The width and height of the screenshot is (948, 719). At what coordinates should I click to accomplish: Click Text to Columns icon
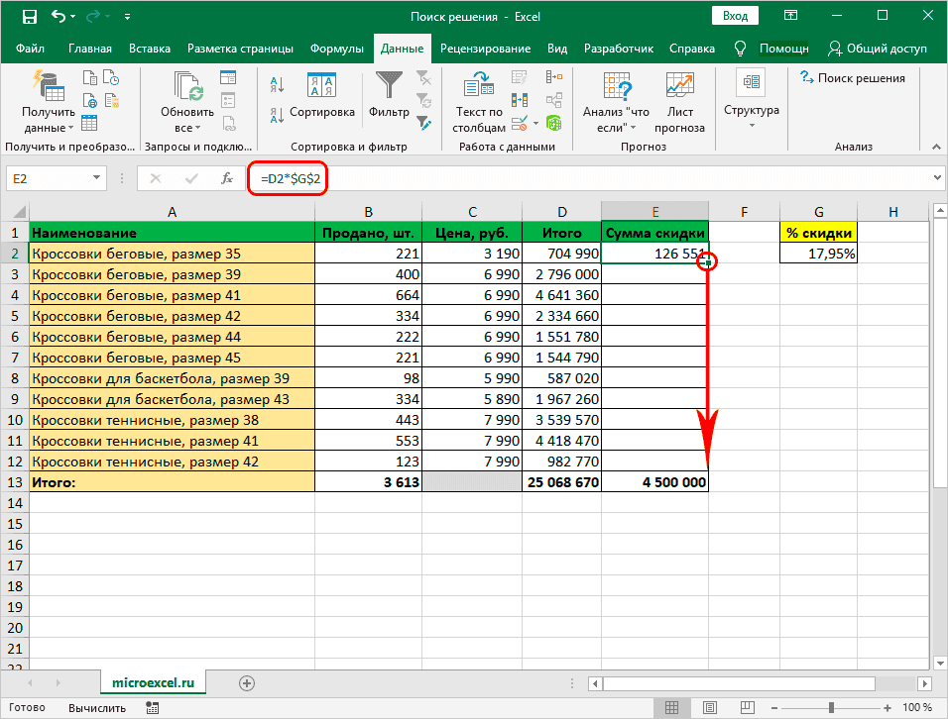tap(479, 89)
